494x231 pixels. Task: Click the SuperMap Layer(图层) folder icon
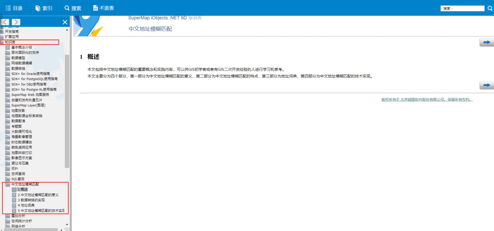tap(8, 105)
